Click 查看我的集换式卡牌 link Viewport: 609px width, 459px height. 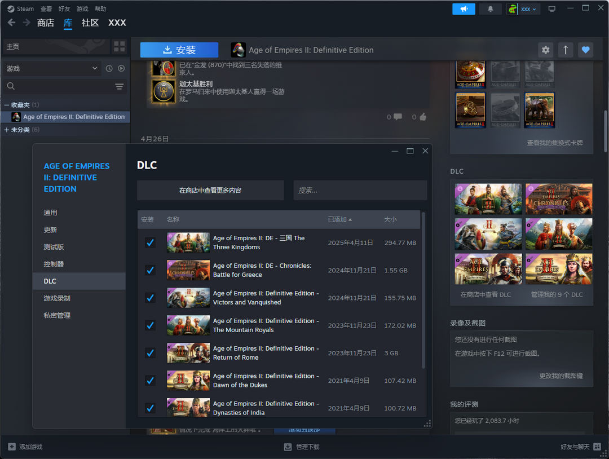[x=555, y=143]
